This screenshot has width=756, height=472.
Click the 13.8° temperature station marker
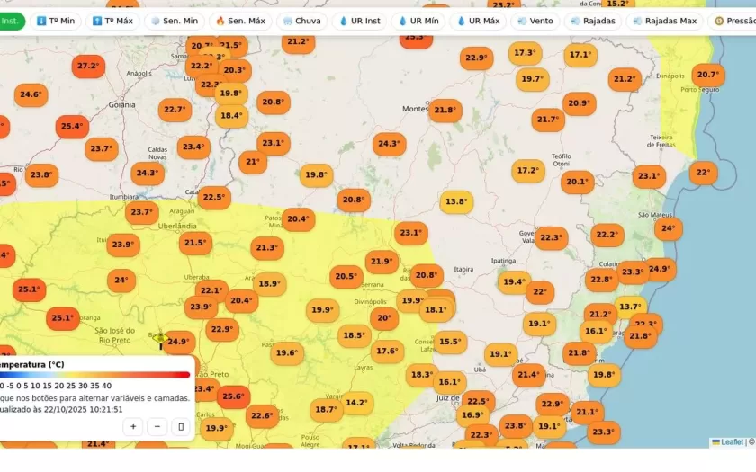(457, 201)
